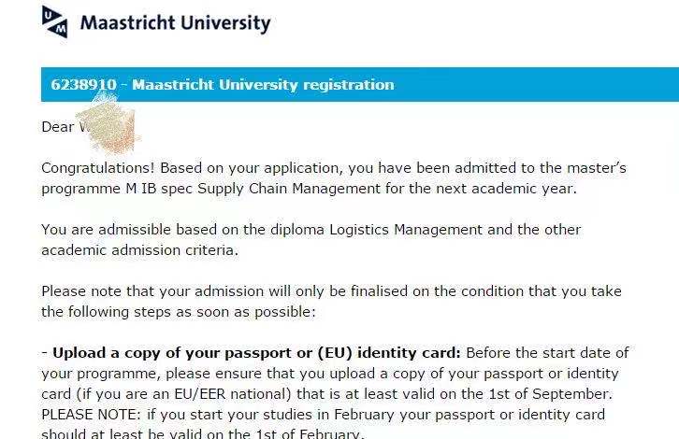Click the Logistics Management diploma text

pos(406,229)
